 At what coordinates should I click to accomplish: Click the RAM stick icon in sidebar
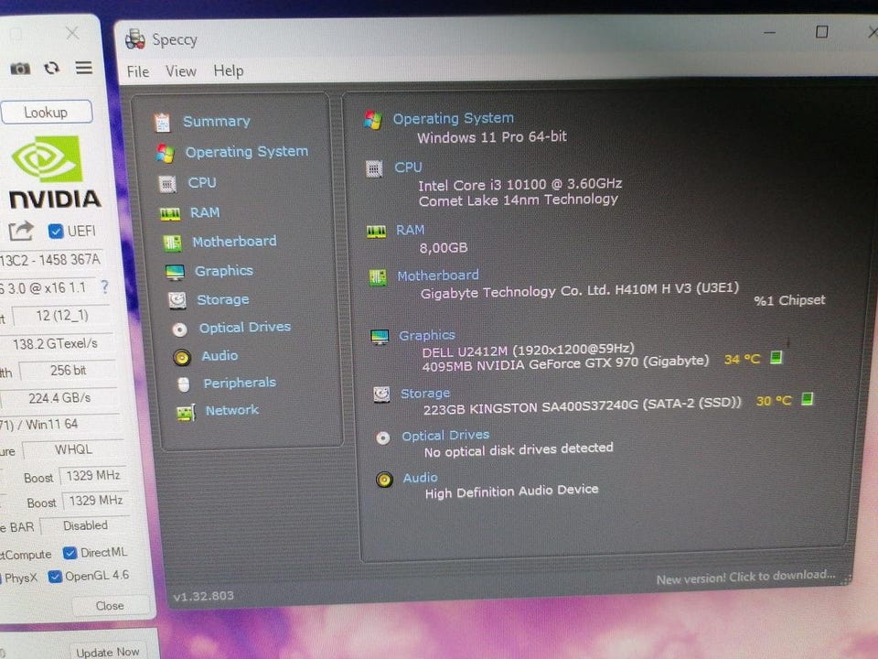(x=170, y=214)
